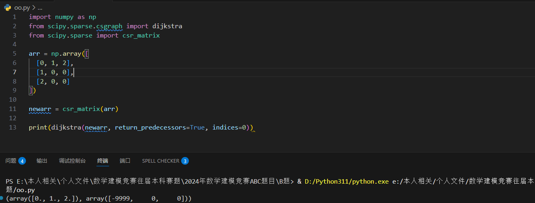535x203 pixels.
Task: Expand the '...' breadcrumb symbol list
Action: (x=39, y=7)
